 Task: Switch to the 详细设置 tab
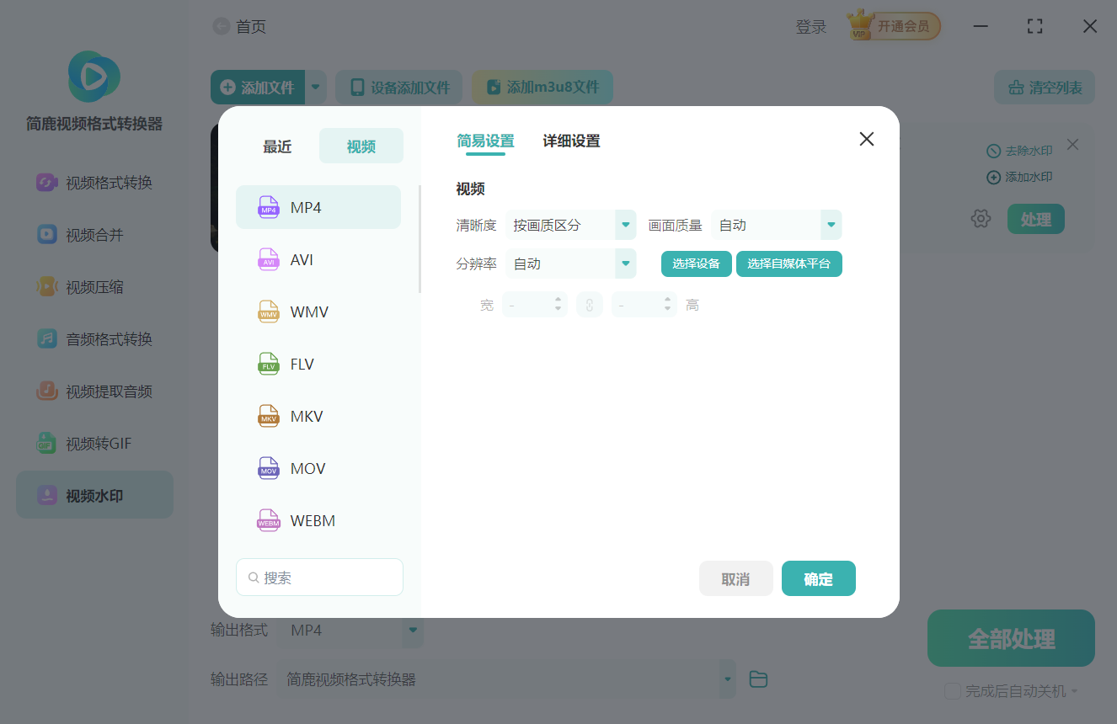(571, 141)
